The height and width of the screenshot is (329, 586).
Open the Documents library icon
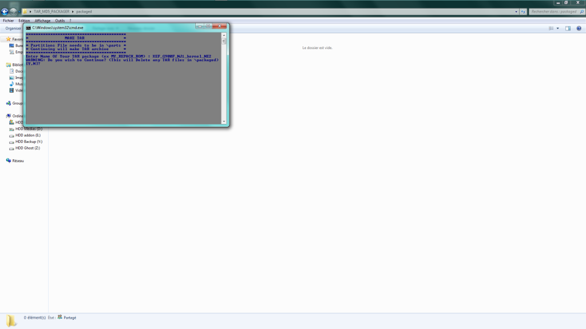(x=11, y=71)
